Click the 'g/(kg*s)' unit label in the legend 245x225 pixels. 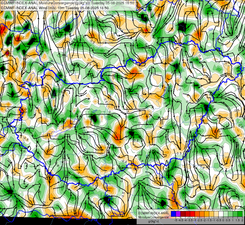[153, 221]
